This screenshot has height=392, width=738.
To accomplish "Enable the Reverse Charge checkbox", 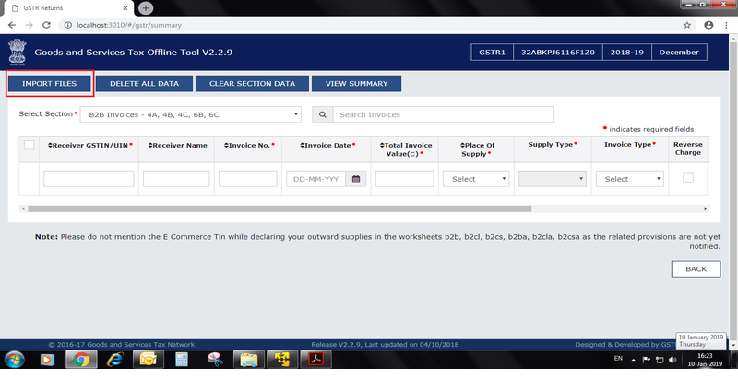I will coord(687,178).
